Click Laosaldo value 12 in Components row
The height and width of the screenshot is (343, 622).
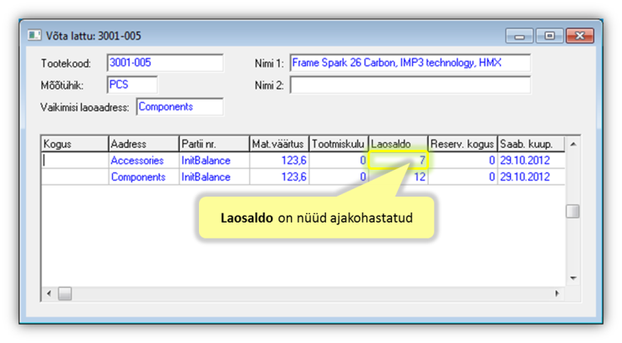[398, 177]
